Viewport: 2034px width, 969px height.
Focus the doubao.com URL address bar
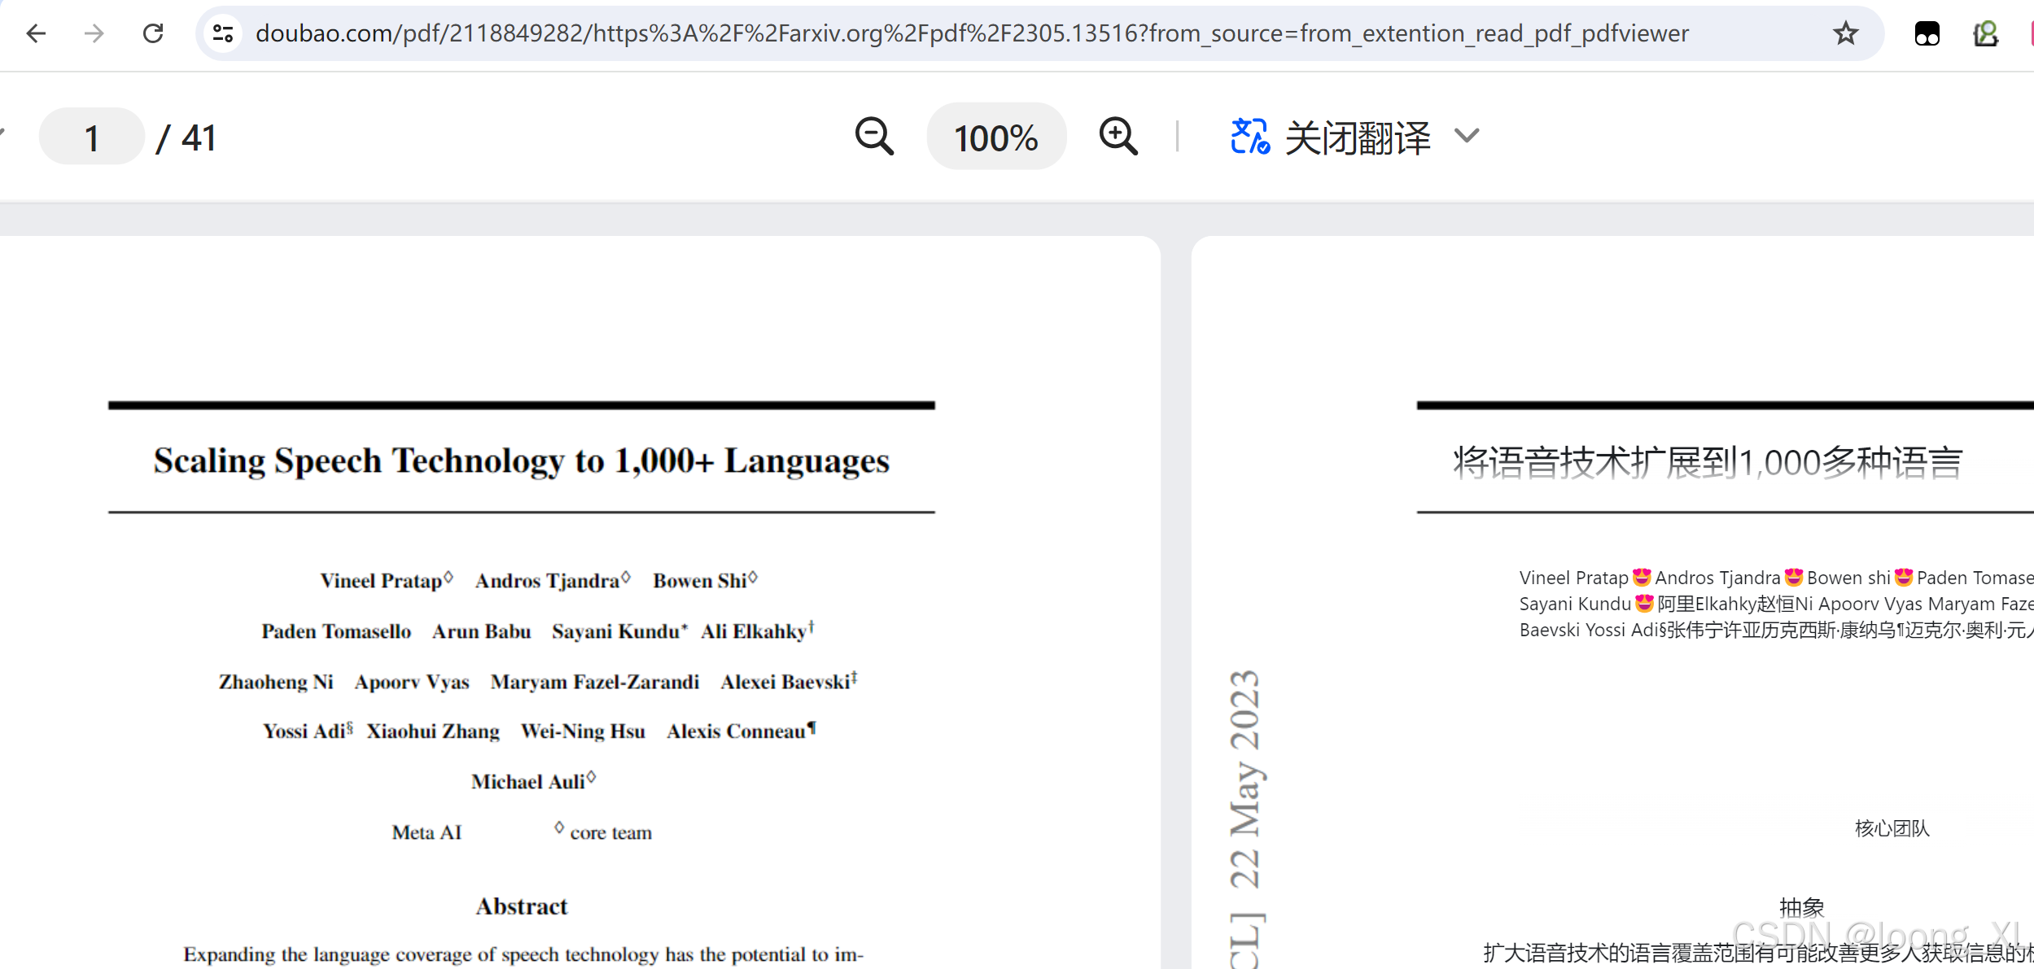(971, 33)
